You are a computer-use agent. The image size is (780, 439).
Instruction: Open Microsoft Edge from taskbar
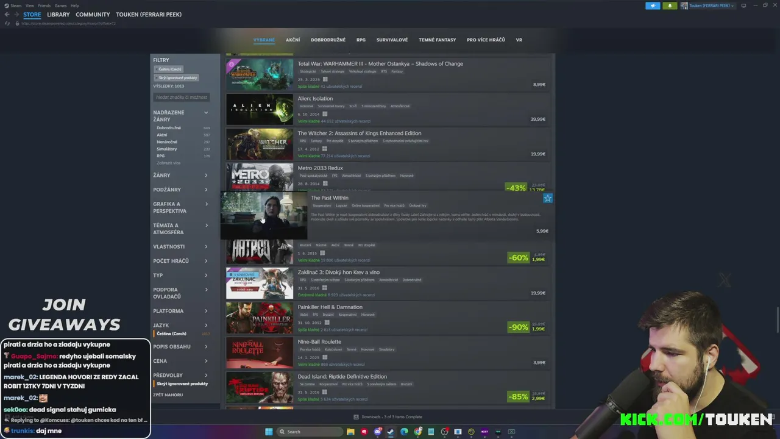404,432
